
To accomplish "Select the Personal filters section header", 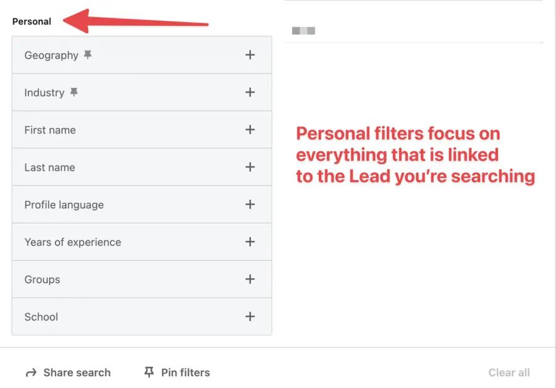I will tap(32, 21).
